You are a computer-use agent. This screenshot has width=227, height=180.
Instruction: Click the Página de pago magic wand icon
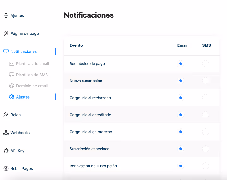(x=6, y=33)
